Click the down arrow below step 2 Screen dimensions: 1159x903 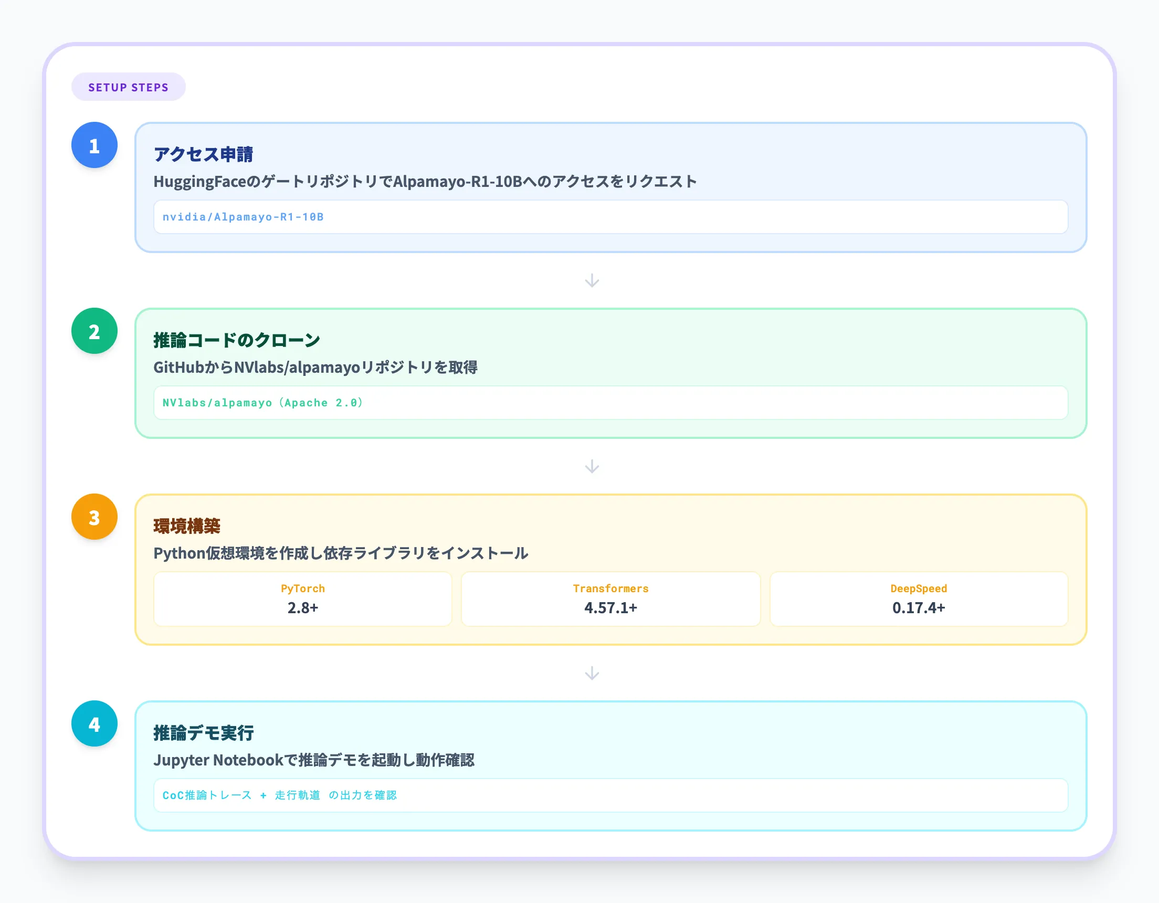(592, 466)
